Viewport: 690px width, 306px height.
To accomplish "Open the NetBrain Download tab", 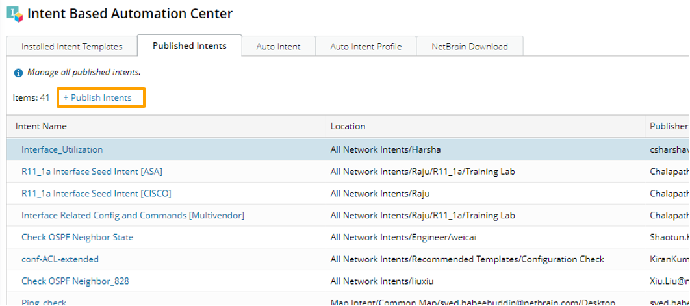I will 470,47.
